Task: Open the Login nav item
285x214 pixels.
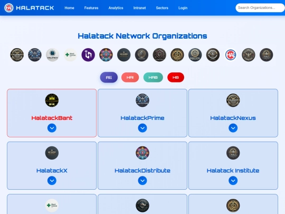Action: 183,8
